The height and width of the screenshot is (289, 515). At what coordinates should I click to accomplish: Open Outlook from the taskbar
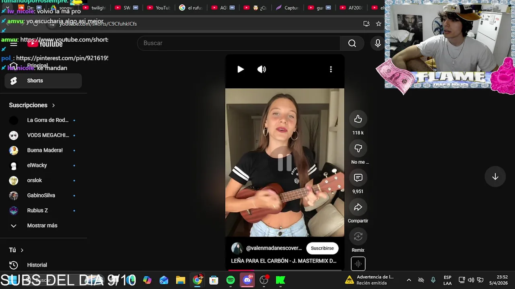coord(164,280)
